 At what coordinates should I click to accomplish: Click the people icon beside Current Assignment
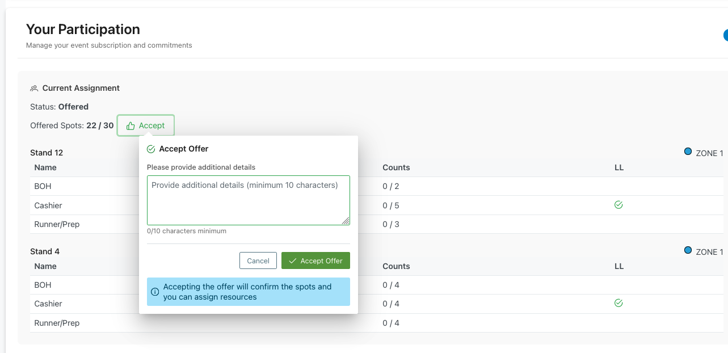pos(34,89)
